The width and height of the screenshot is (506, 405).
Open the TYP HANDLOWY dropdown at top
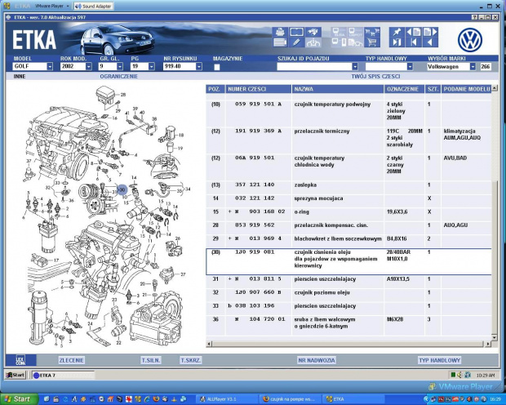[x=410, y=66]
